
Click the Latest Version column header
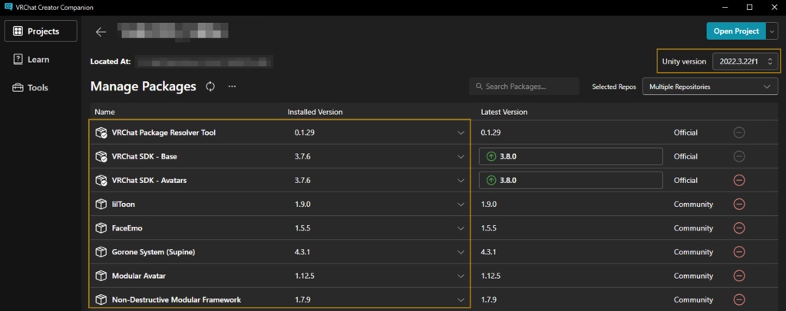(x=504, y=112)
